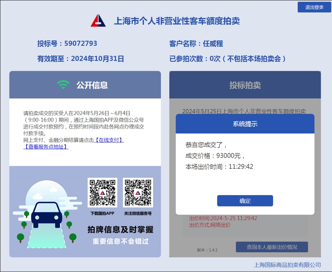Click the 系统提示 dialog title bar
Screen dimensions: 332x272
tap(245, 124)
